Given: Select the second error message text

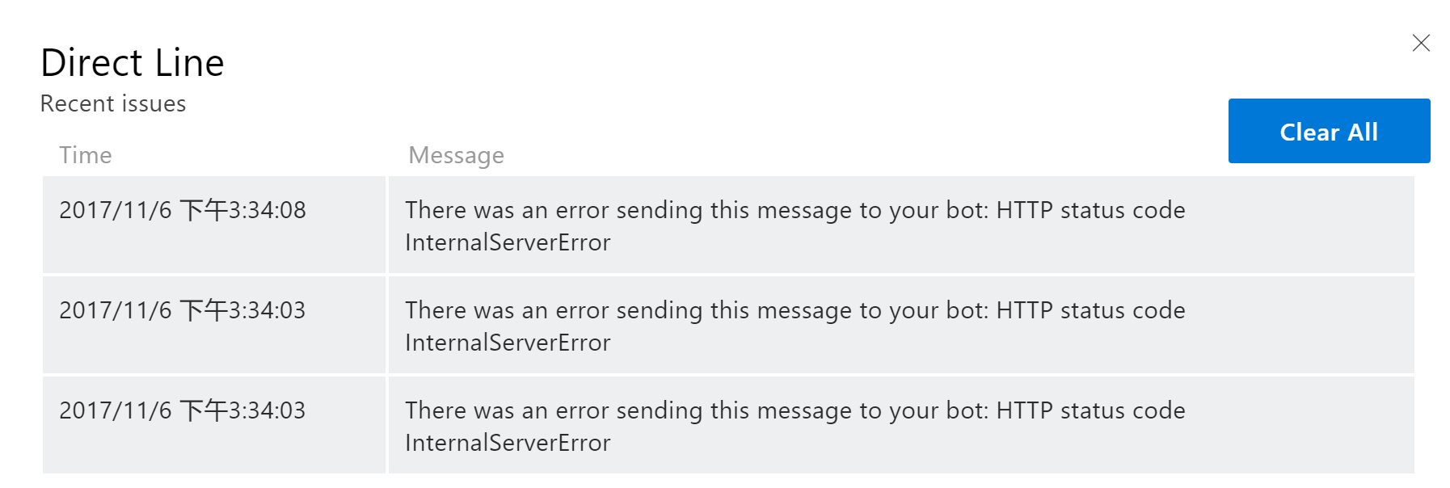Looking at the screenshot, I should point(795,326).
